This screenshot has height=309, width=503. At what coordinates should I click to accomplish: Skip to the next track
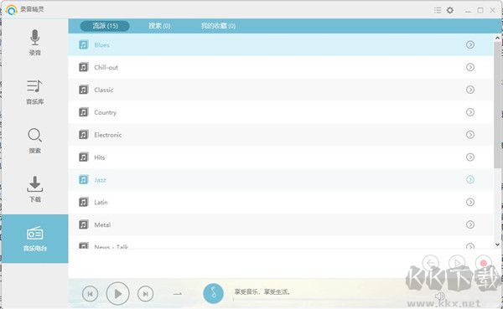click(145, 294)
